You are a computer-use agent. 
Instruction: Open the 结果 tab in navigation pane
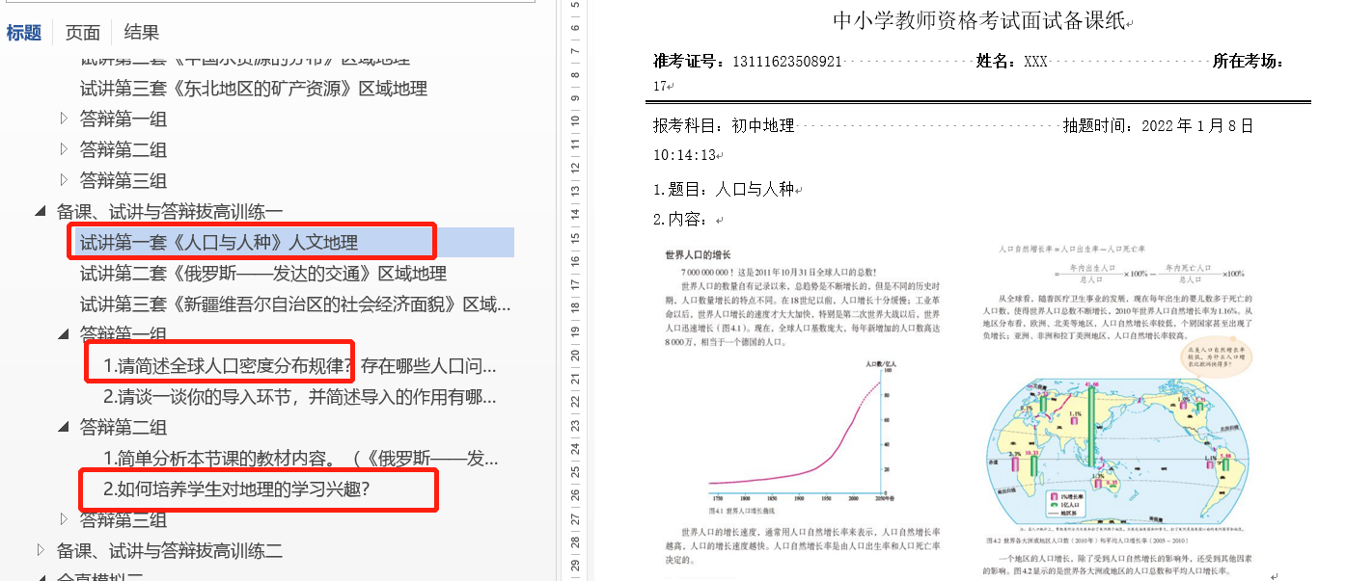(141, 33)
